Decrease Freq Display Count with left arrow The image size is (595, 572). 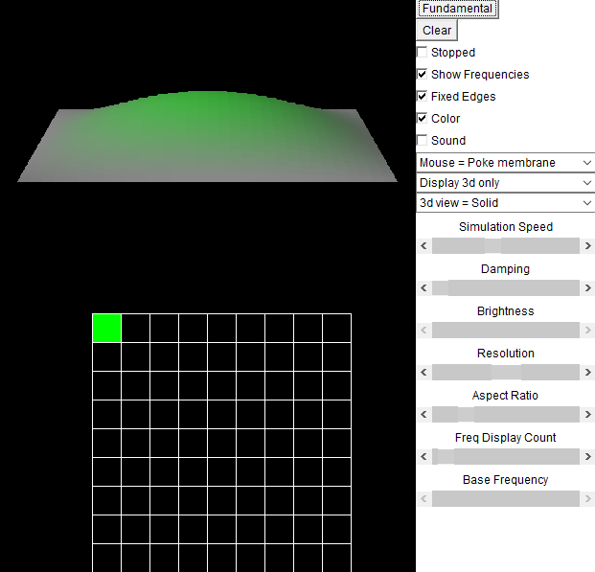tap(423, 457)
